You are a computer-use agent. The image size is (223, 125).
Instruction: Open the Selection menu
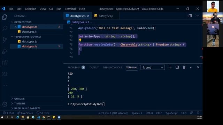[x=31, y=9]
